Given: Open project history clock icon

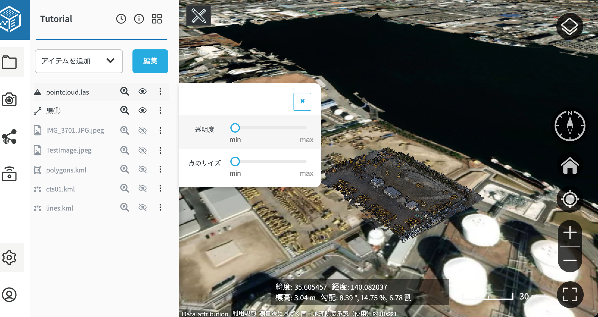Looking at the screenshot, I should click(121, 19).
